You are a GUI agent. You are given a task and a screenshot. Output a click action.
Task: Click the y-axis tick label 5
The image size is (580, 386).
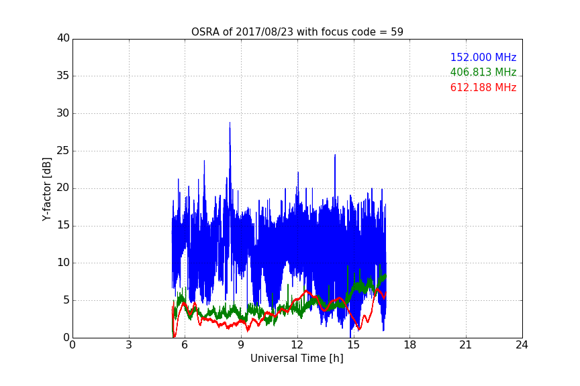pos(66,300)
